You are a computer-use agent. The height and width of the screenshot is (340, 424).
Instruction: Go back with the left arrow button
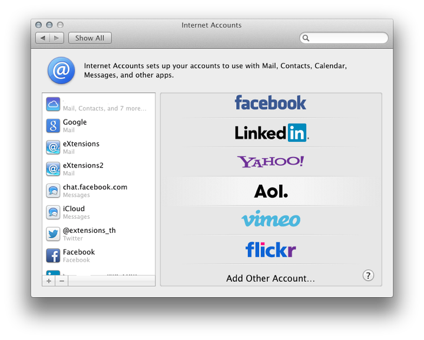click(x=43, y=38)
